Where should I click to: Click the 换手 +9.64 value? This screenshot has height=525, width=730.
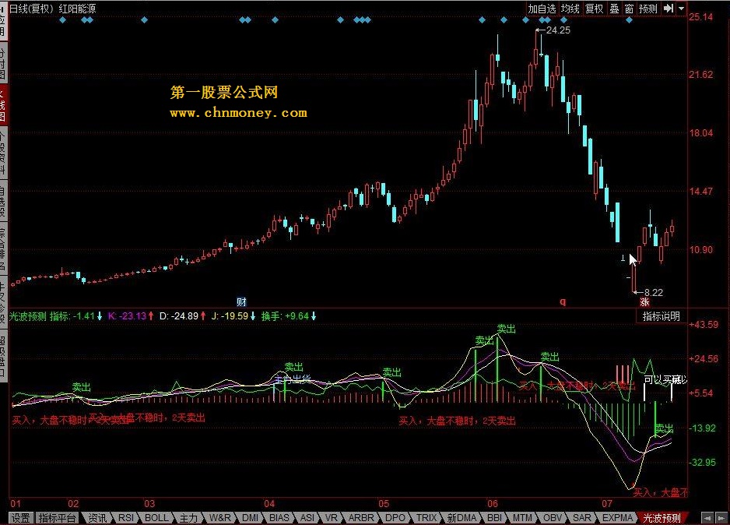tap(289, 316)
